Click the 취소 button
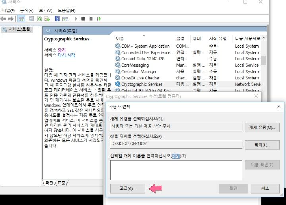Screen dimensions: 286x205 coord(265,188)
